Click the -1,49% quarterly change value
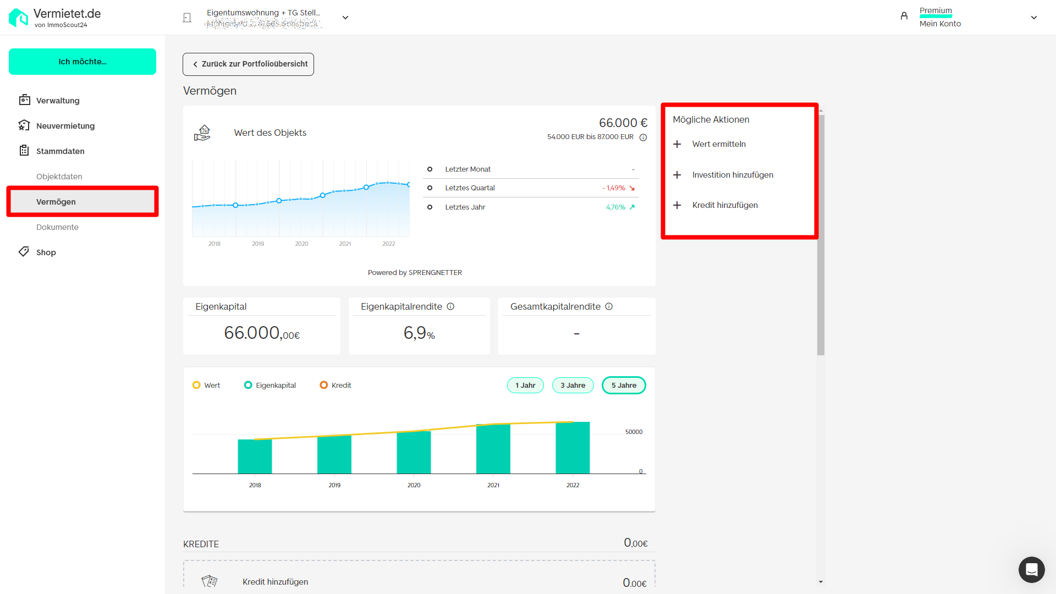Viewport: 1056px width, 594px height. (614, 188)
